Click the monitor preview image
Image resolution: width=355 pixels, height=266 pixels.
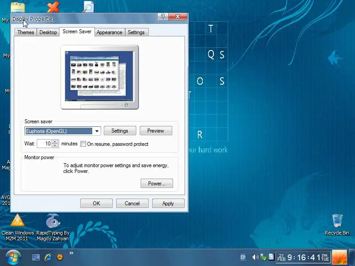click(x=99, y=77)
